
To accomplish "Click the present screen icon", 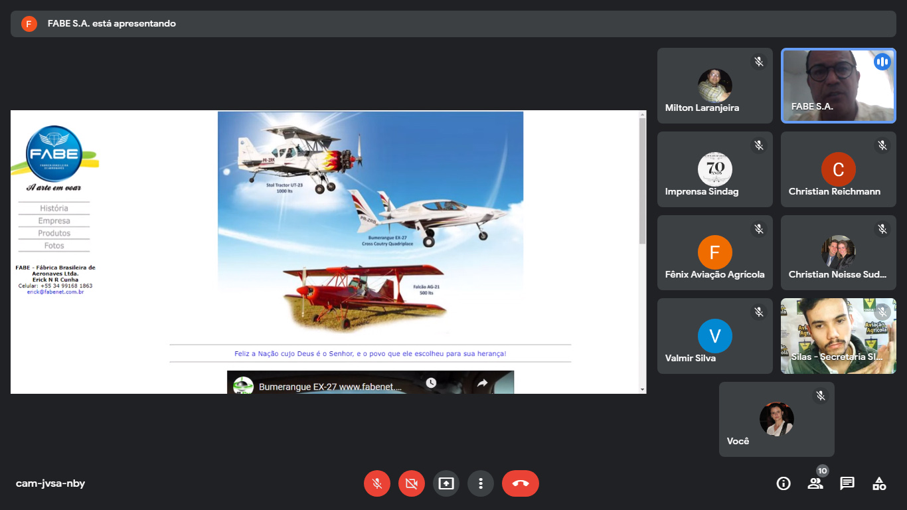I will [446, 483].
